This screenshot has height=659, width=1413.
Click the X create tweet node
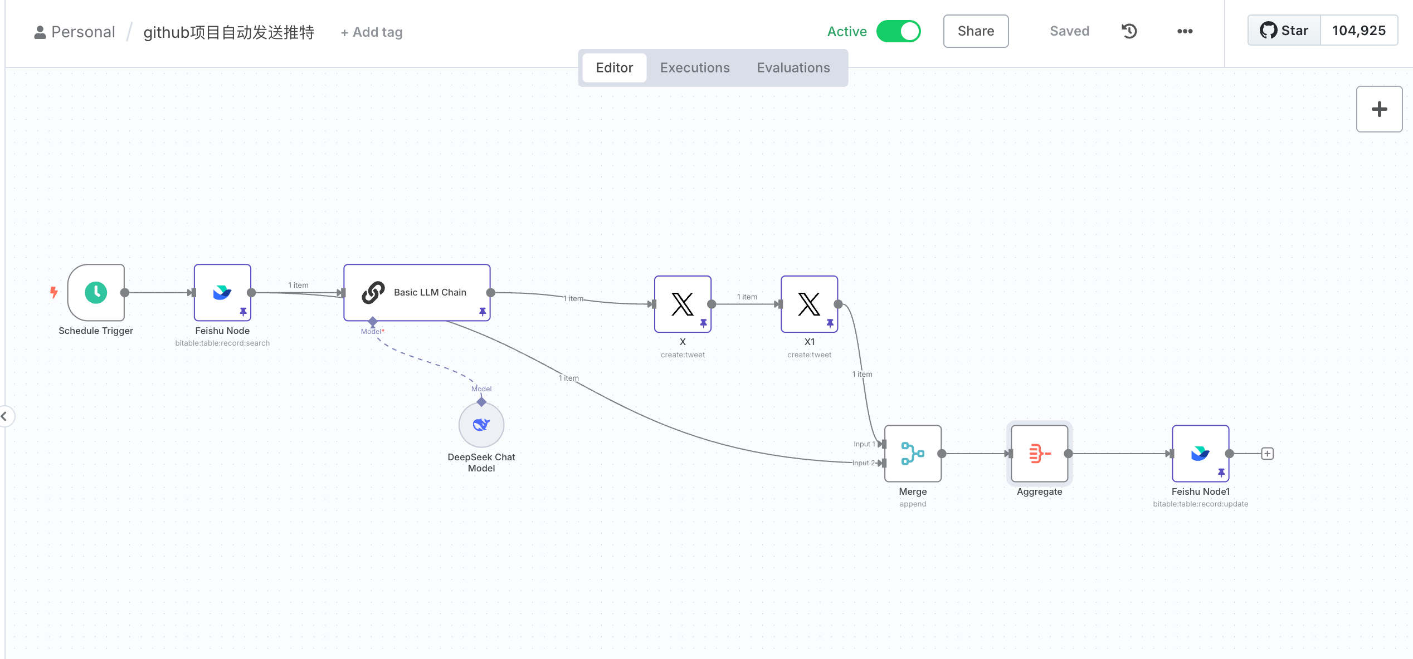pos(683,304)
